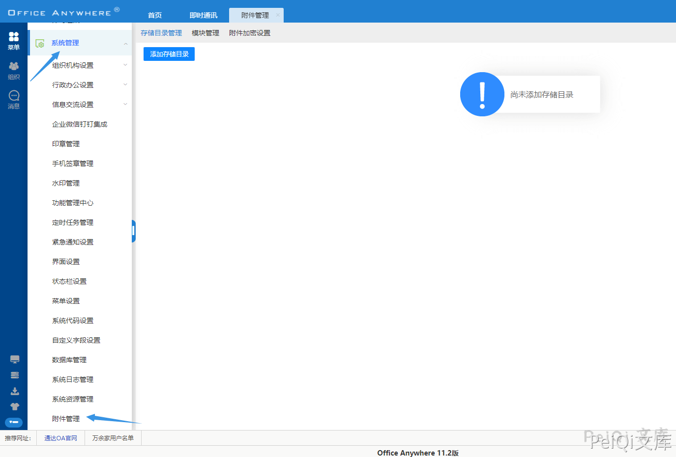Open the 菜单 sidebar icon
This screenshot has height=457, width=676.
point(14,41)
